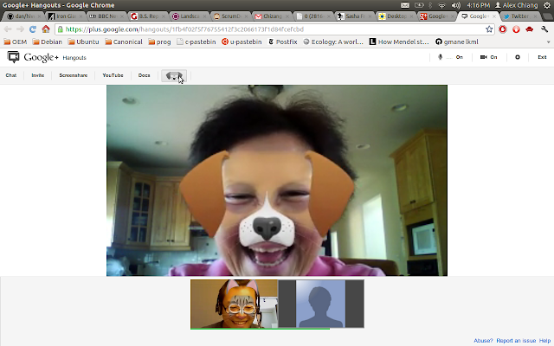Switch to the Twitter tab

coord(519,16)
